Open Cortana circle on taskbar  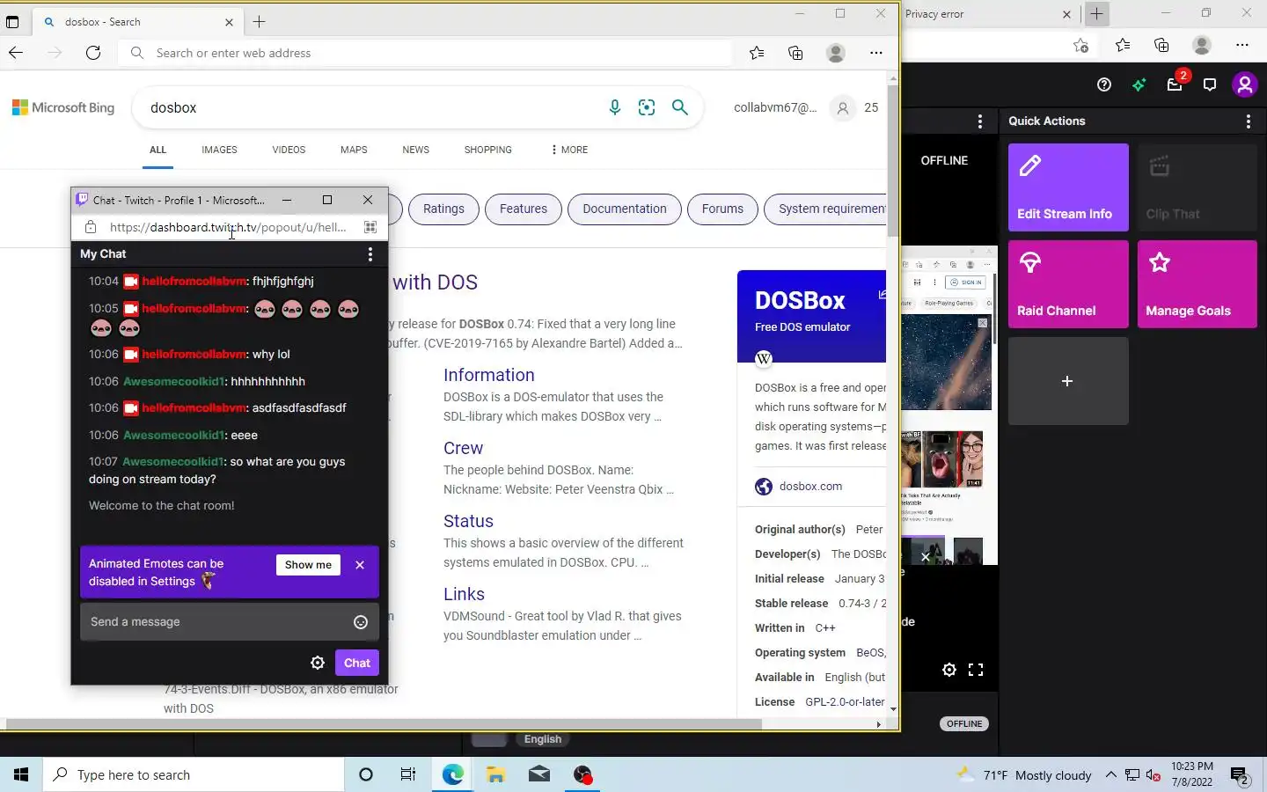coord(366,774)
